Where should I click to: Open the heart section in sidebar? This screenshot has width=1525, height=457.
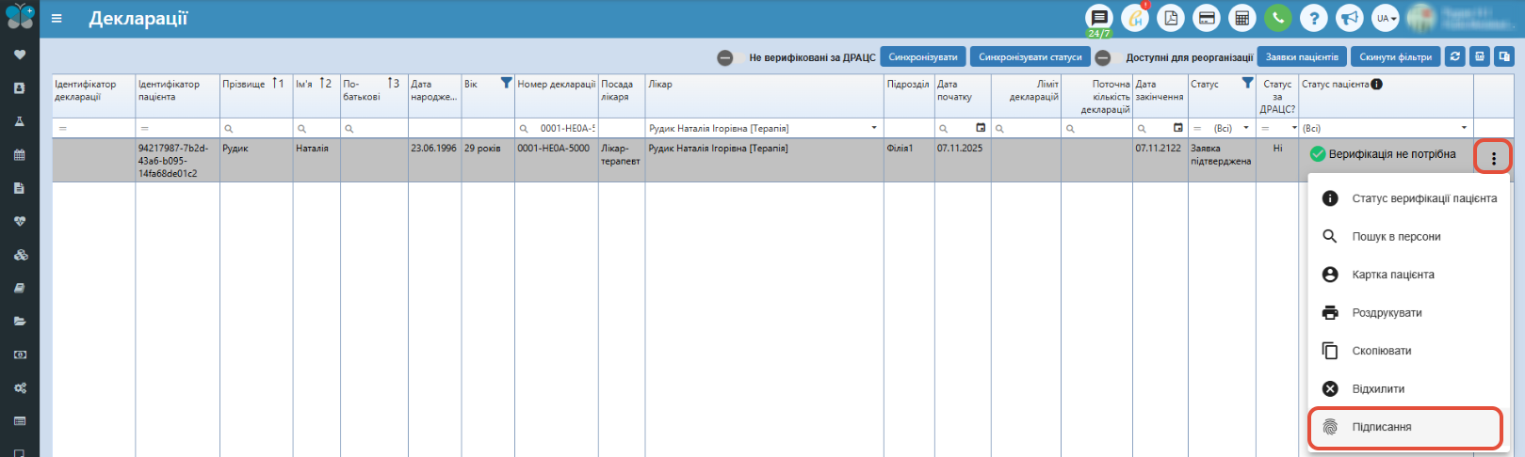[20, 55]
